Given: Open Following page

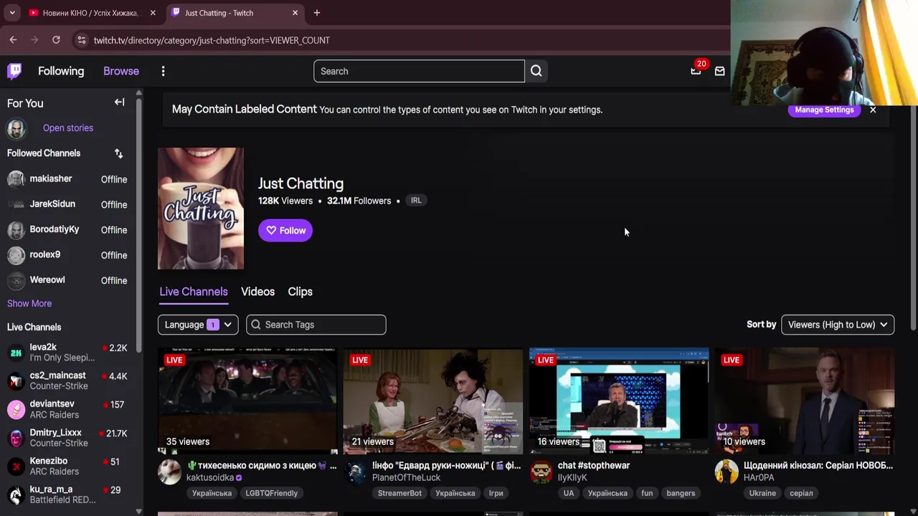Looking at the screenshot, I should 61,71.
